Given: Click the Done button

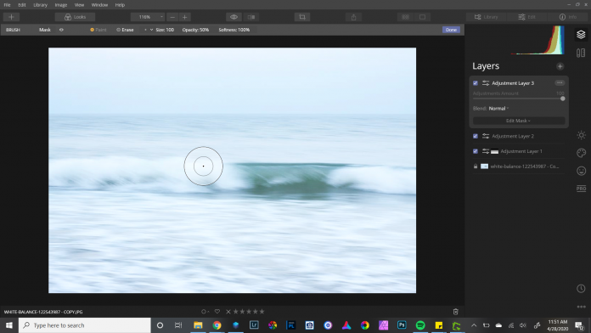Looking at the screenshot, I should [x=451, y=30].
